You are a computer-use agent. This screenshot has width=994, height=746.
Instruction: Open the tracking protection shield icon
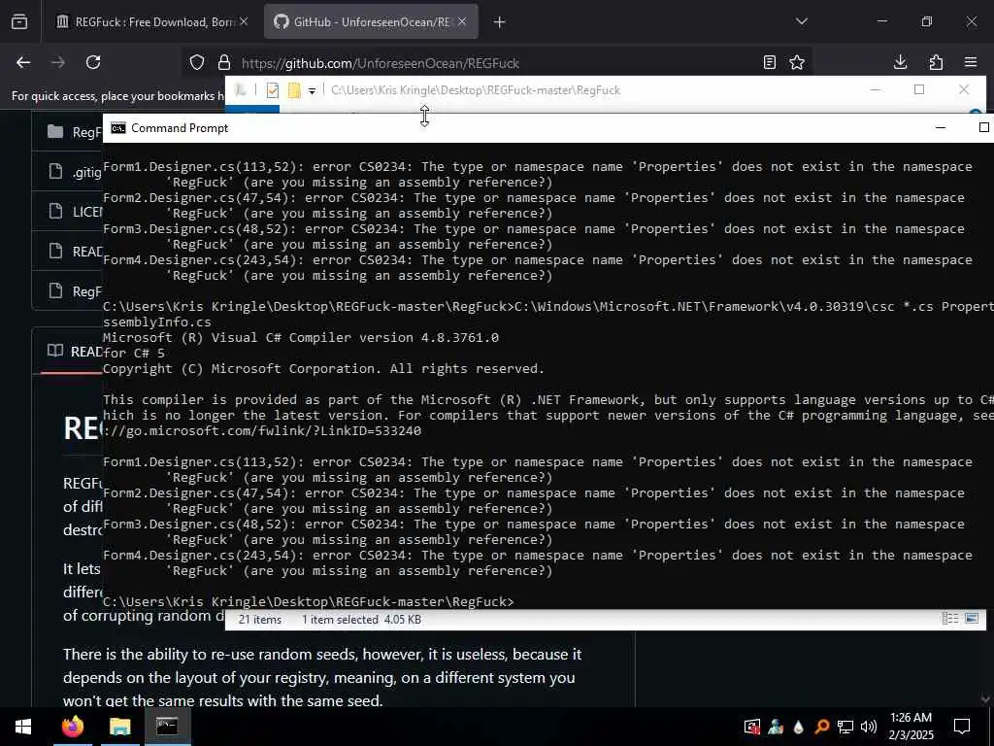(x=197, y=62)
